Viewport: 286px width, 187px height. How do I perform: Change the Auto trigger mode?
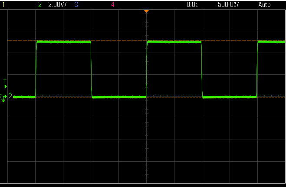pos(264,5)
